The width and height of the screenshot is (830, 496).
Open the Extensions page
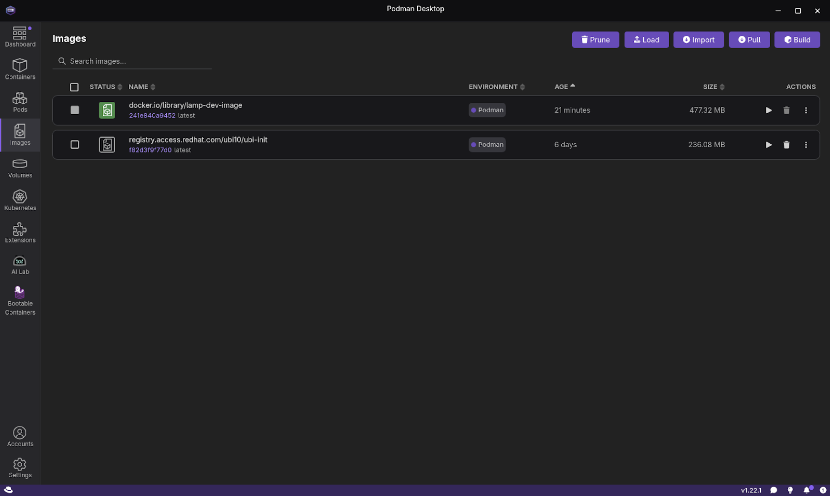point(20,233)
